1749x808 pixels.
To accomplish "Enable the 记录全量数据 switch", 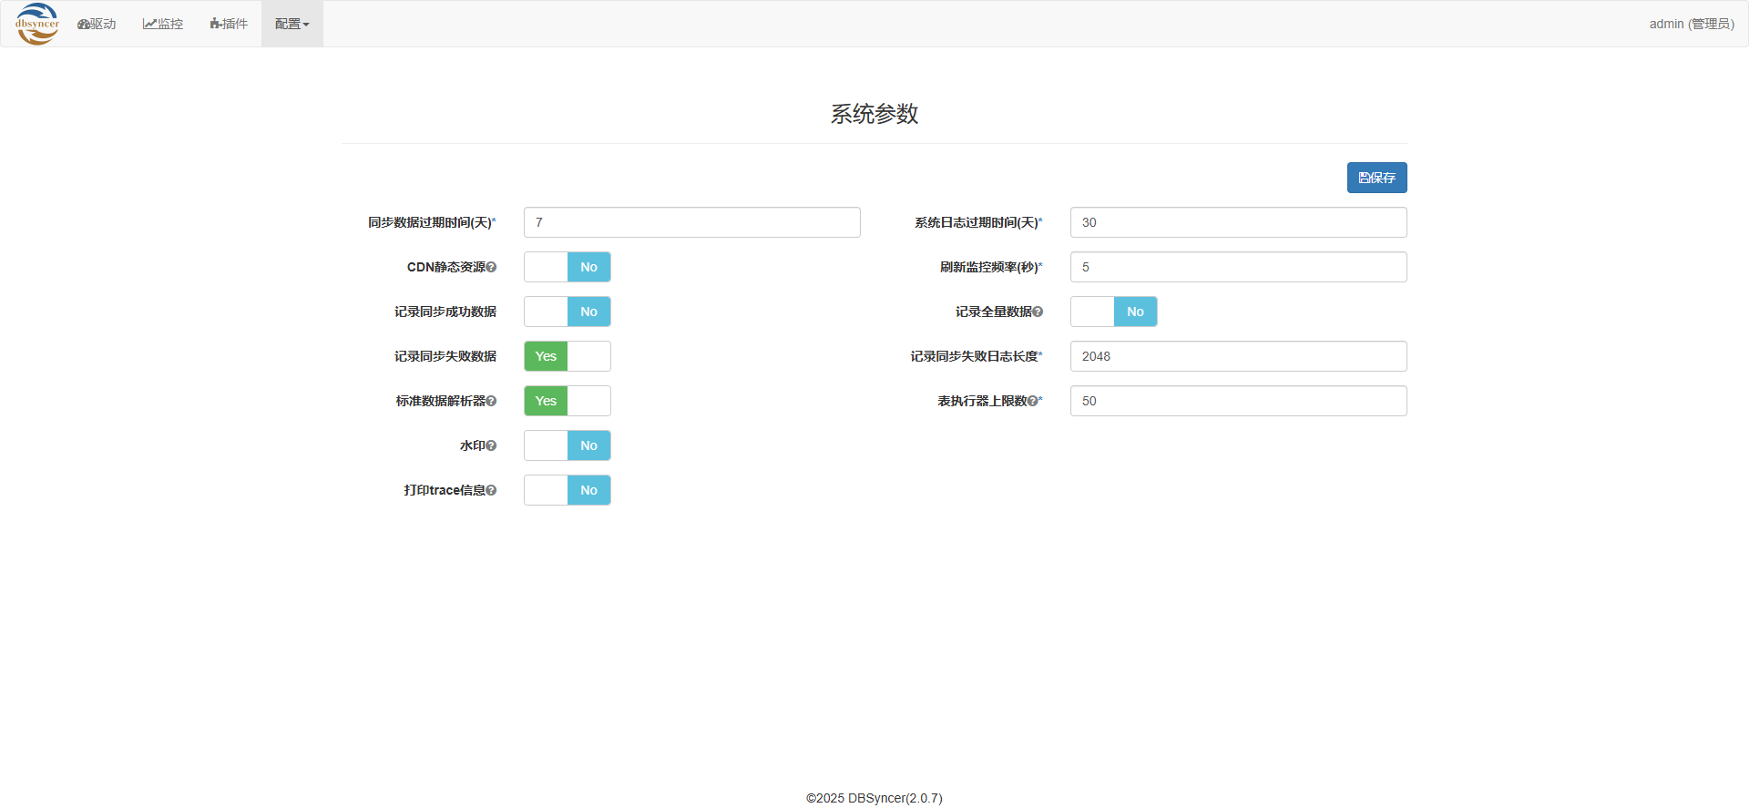I will pos(1113,312).
